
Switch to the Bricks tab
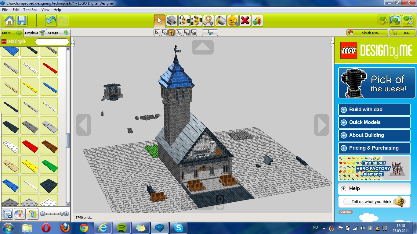coord(12,33)
